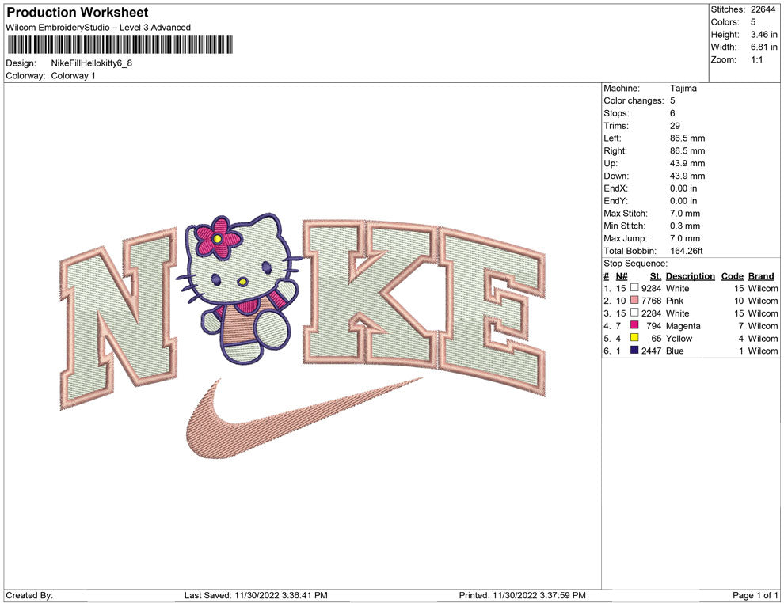Click the 'N#' column header

[622, 275]
